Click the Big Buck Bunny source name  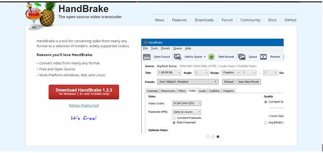pyautogui.click(x=167, y=66)
